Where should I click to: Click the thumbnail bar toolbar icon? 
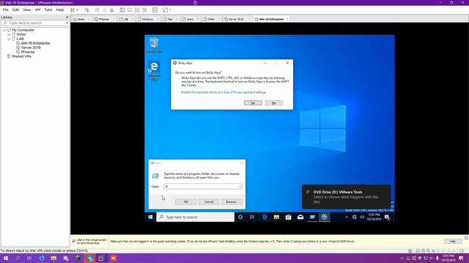(130, 9)
